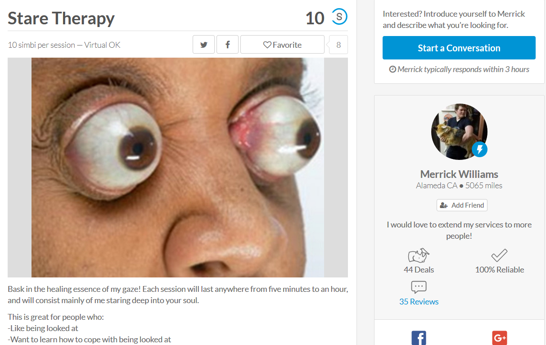
Task: Click the favorites count showing 8
Action: click(x=338, y=45)
